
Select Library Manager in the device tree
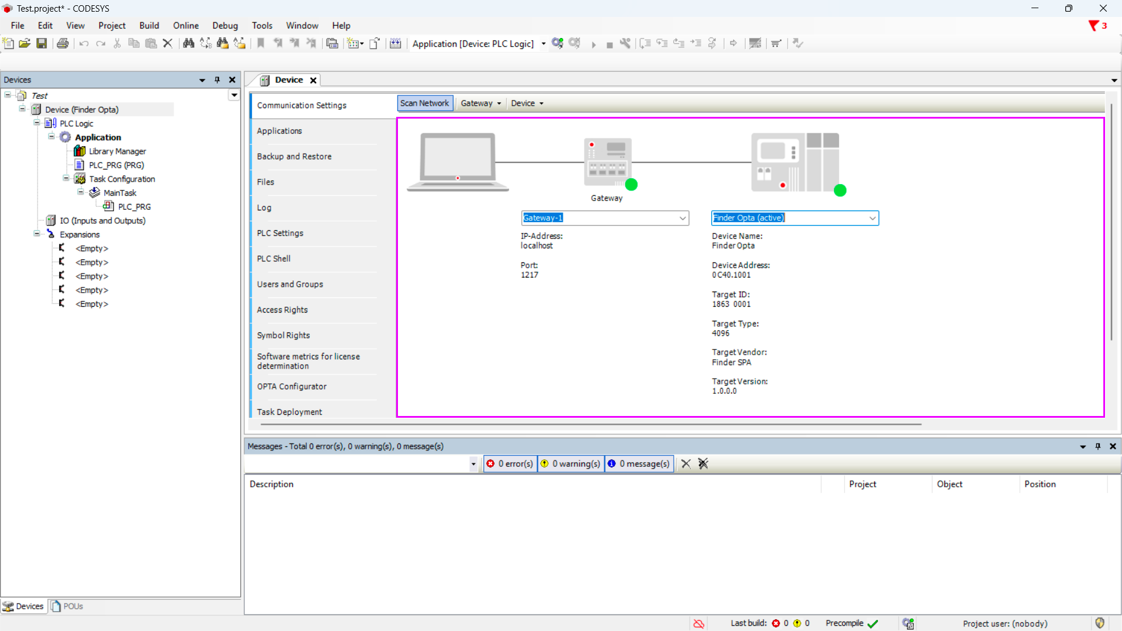coord(117,151)
